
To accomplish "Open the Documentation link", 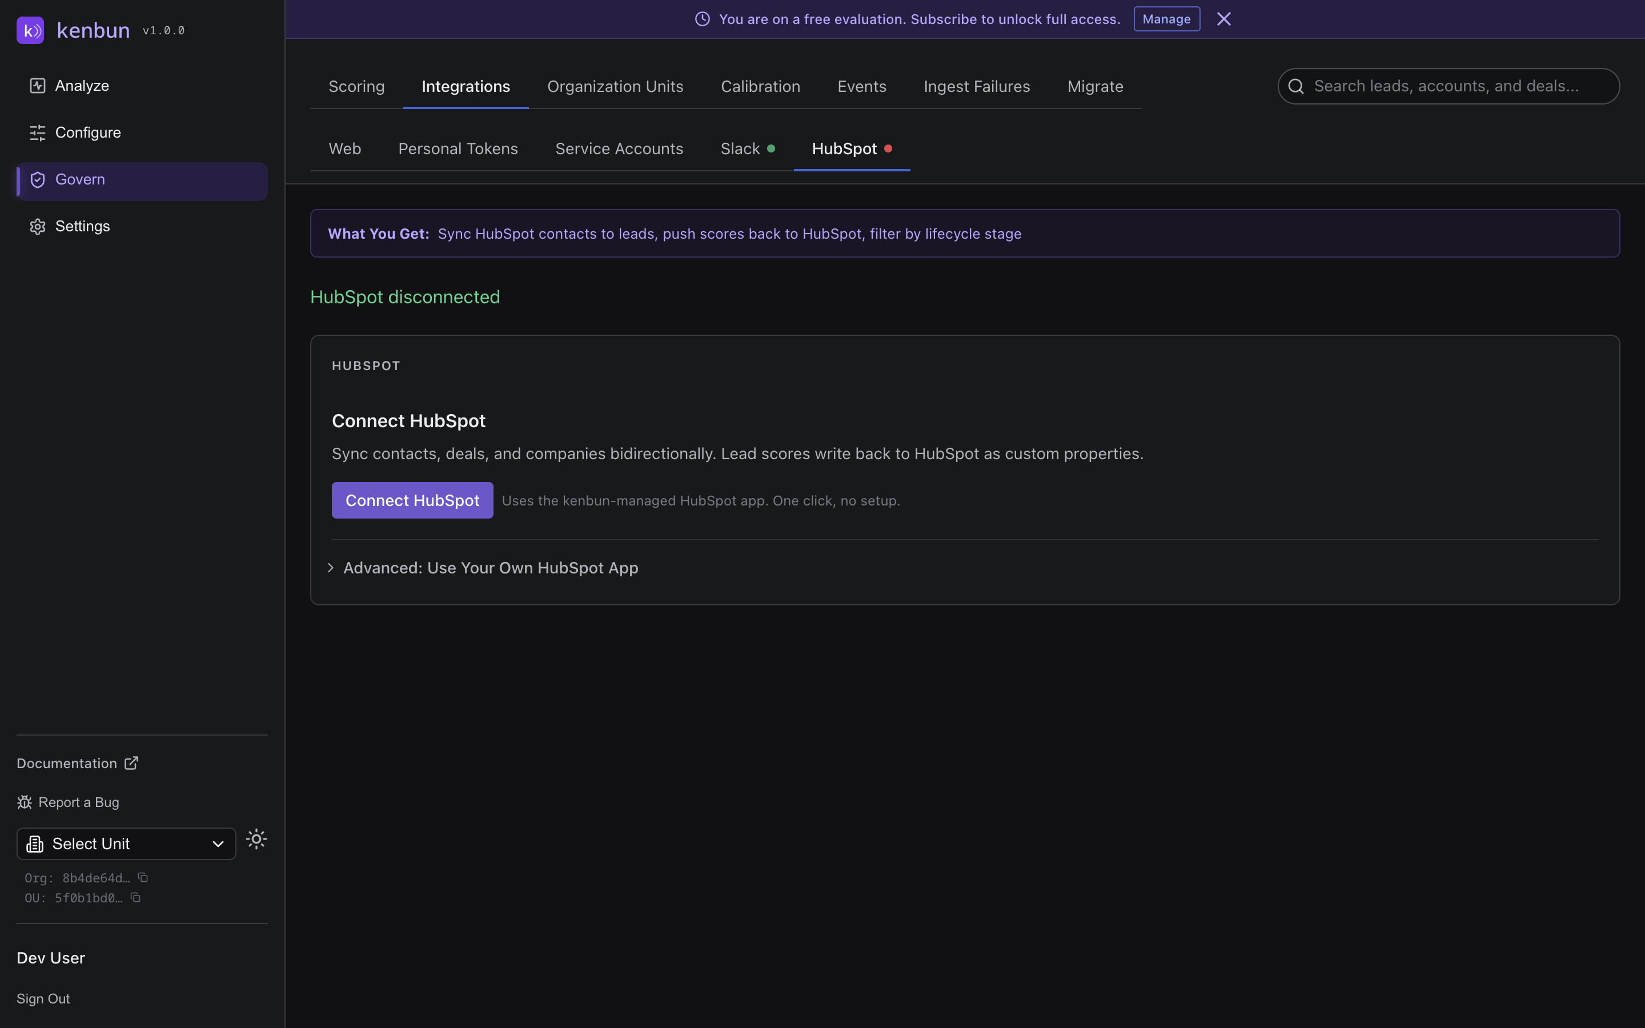I will pos(78,764).
